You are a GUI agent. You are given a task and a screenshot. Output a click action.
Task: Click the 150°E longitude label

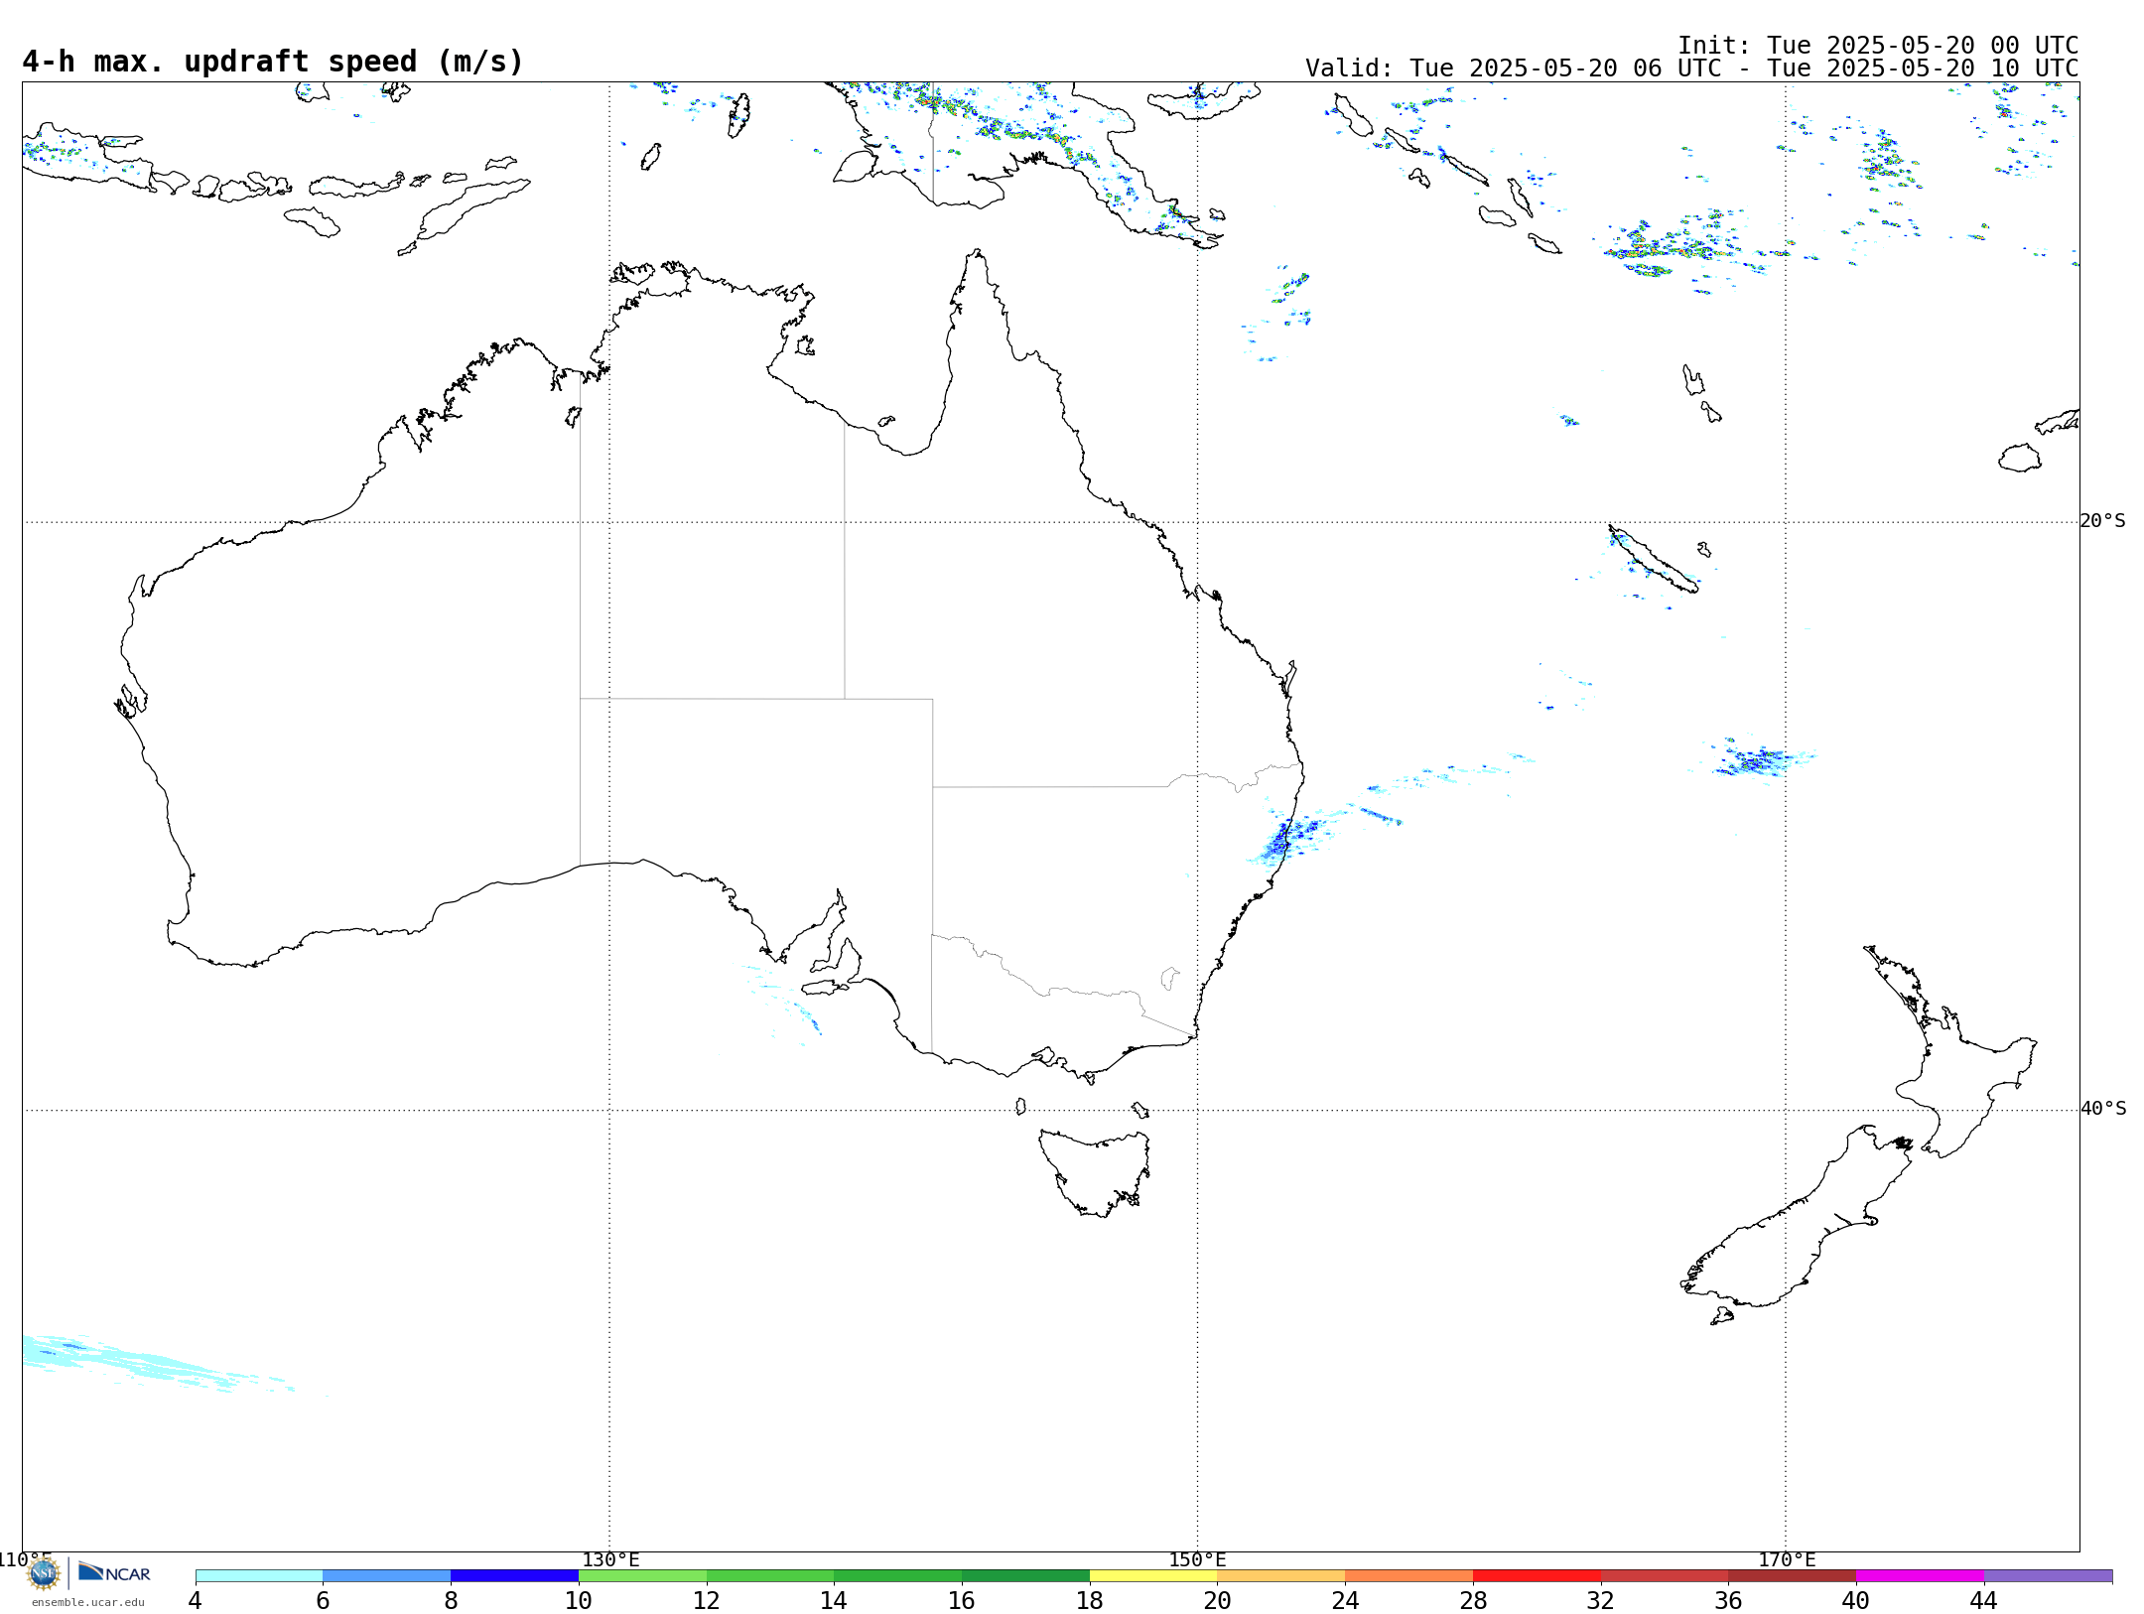(1197, 1560)
